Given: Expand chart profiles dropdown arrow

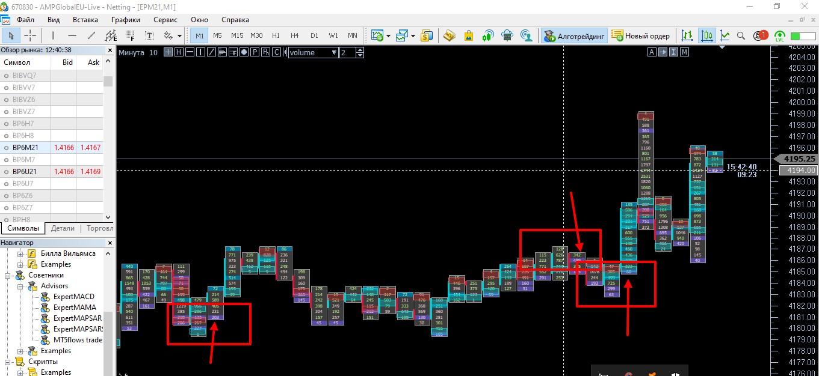Looking at the screenshot, I should click(x=413, y=36).
